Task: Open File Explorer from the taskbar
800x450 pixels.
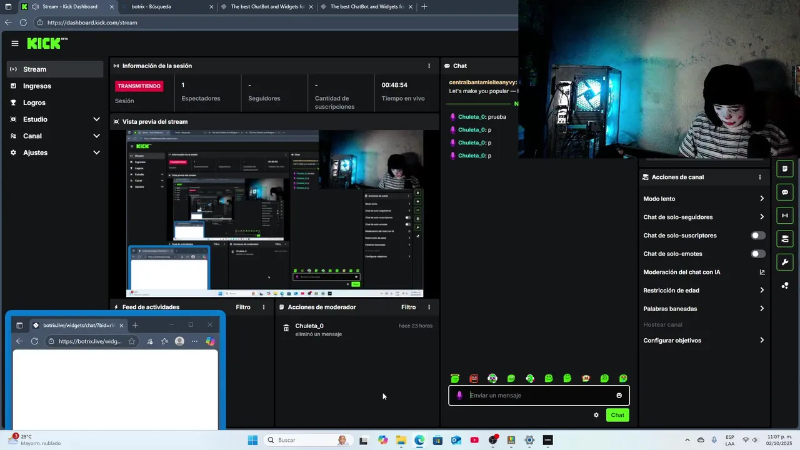Action: pyautogui.click(x=401, y=440)
